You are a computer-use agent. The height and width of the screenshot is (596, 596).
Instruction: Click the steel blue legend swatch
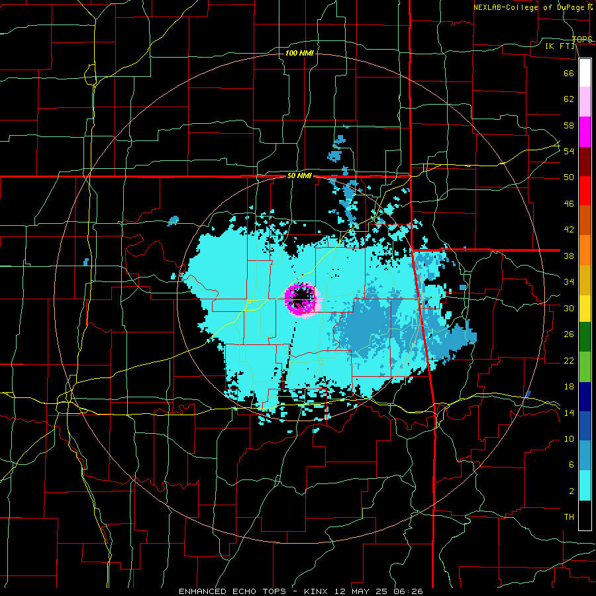click(x=585, y=455)
